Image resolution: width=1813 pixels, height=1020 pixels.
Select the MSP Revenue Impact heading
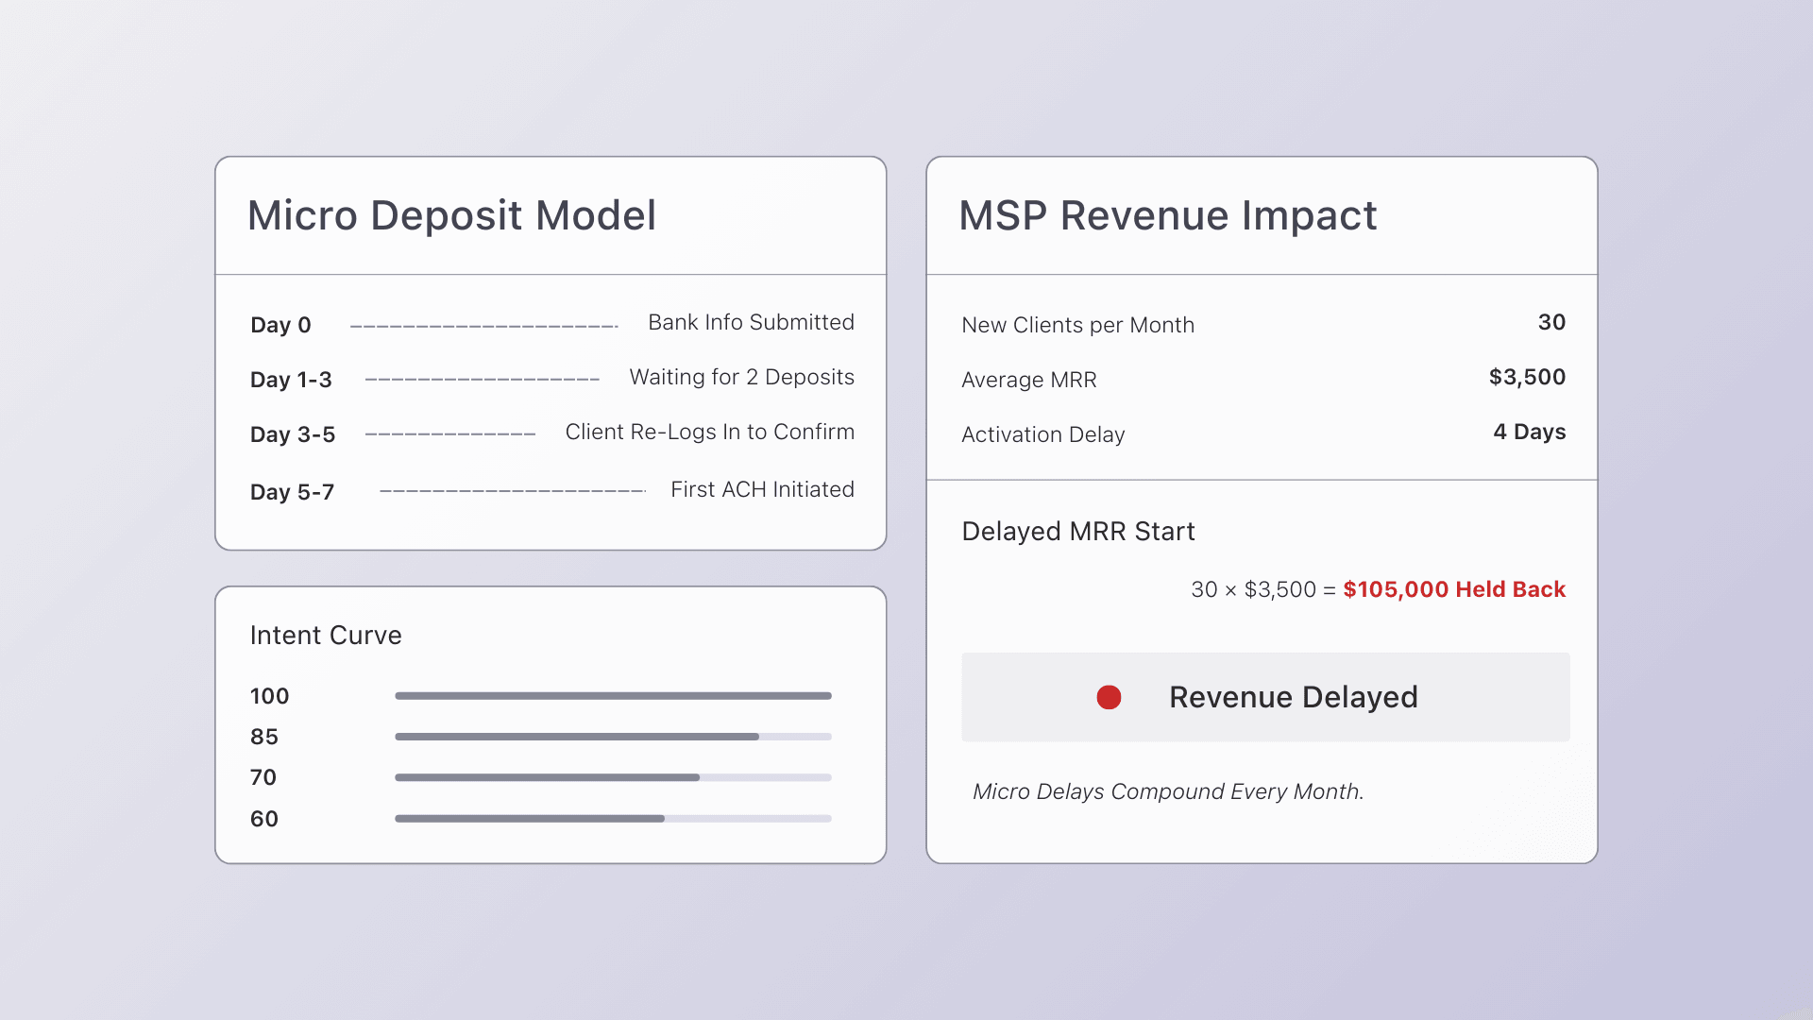[x=1167, y=215]
